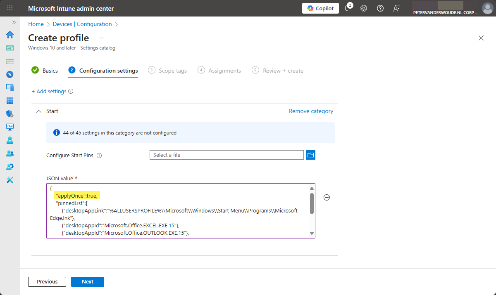Open the Dashboard icon in sidebar
The image size is (496, 295).
[x=10, y=48]
